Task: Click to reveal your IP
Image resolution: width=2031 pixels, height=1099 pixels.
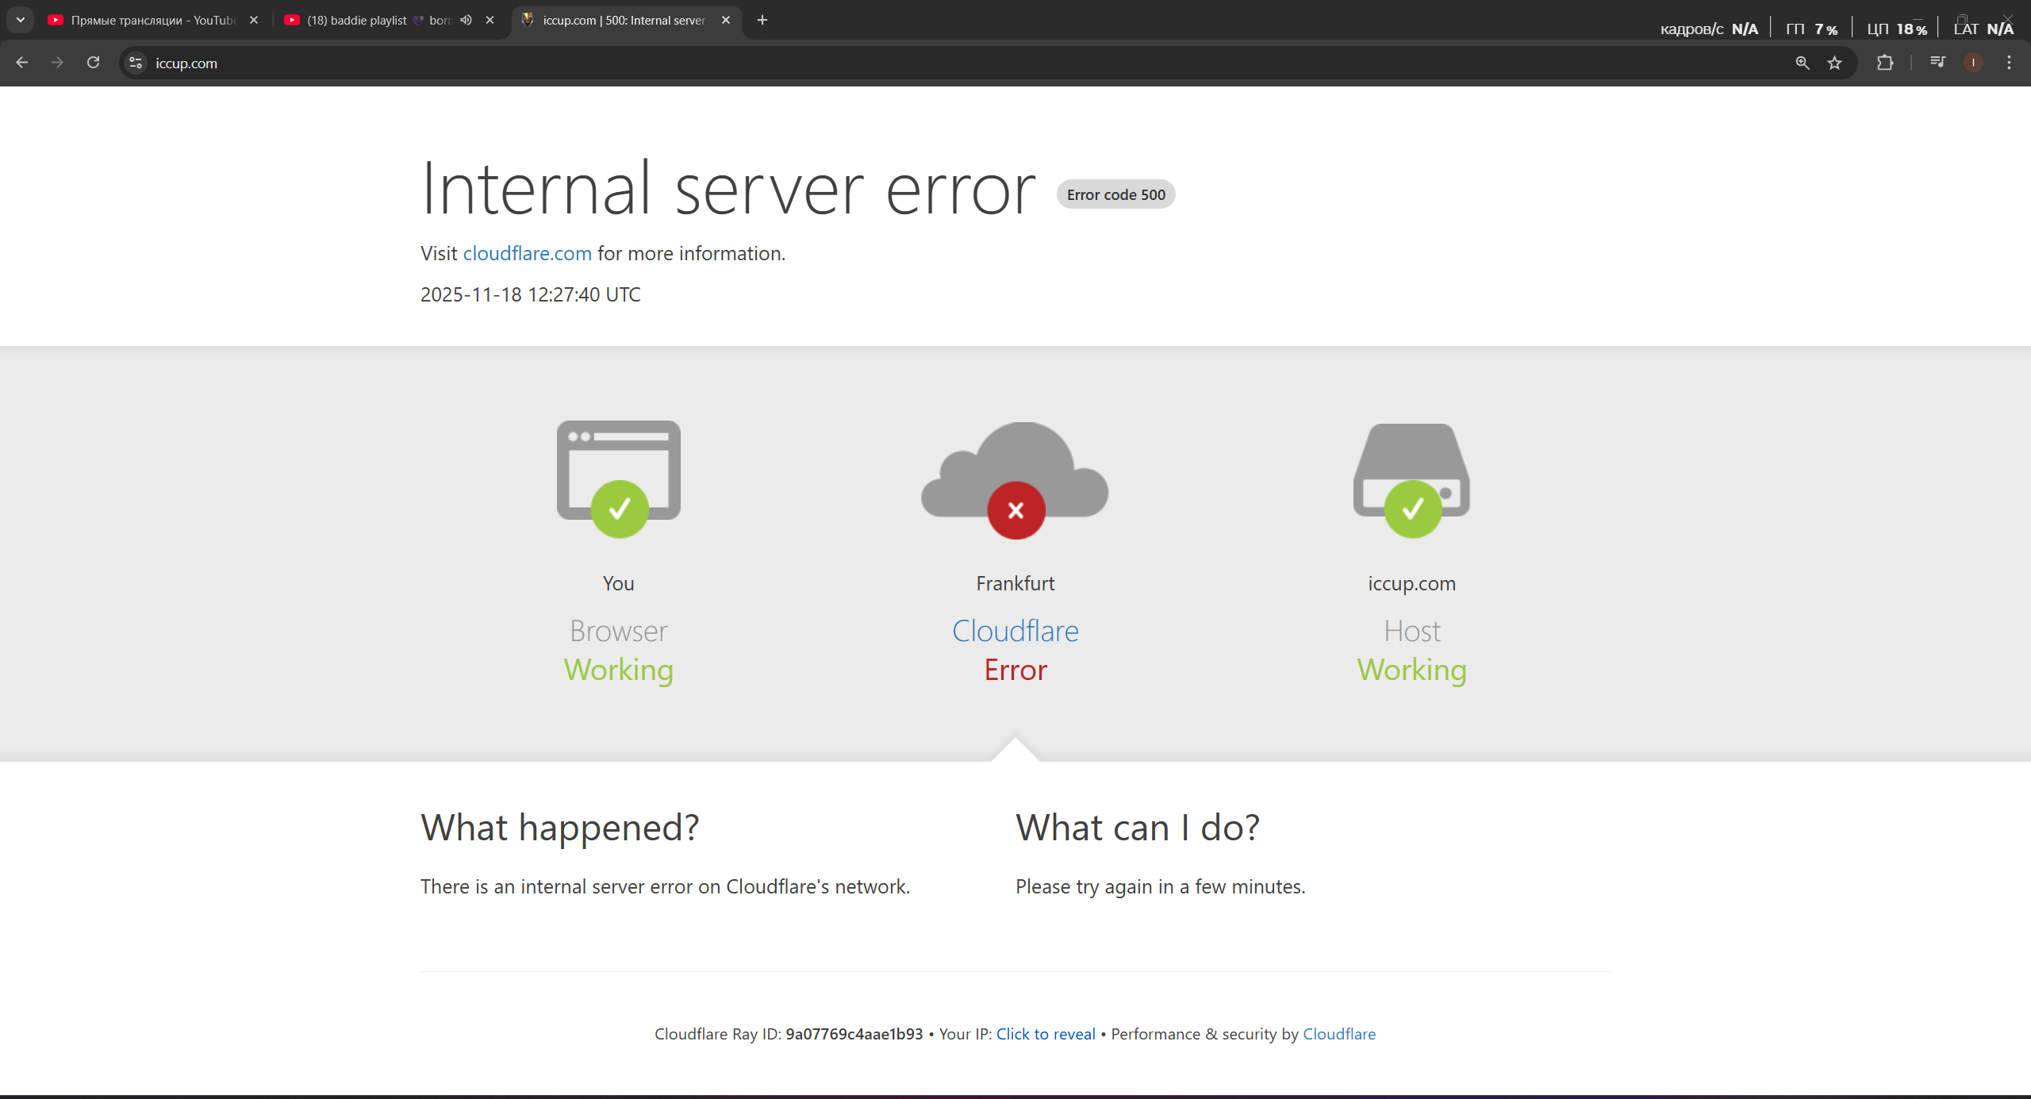Action: pyautogui.click(x=1045, y=1034)
